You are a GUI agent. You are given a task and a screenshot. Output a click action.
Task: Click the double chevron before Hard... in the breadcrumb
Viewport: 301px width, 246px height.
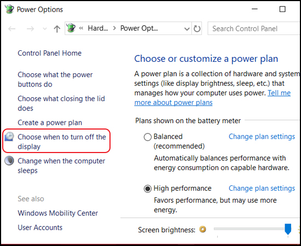click(81, 28)
